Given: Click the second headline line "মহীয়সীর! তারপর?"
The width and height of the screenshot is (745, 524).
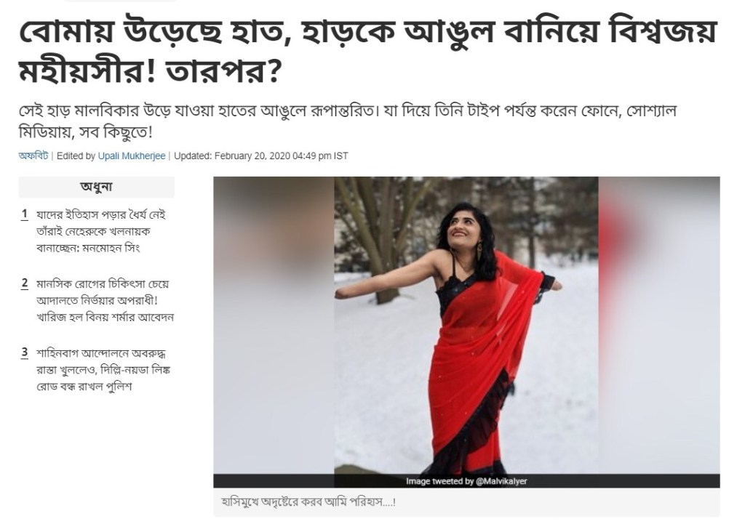Looking at the screenshot, I should click(148, 70).
